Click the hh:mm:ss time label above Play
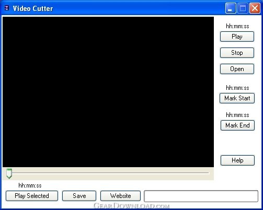 pyautogui.click(x=237, y=26)
